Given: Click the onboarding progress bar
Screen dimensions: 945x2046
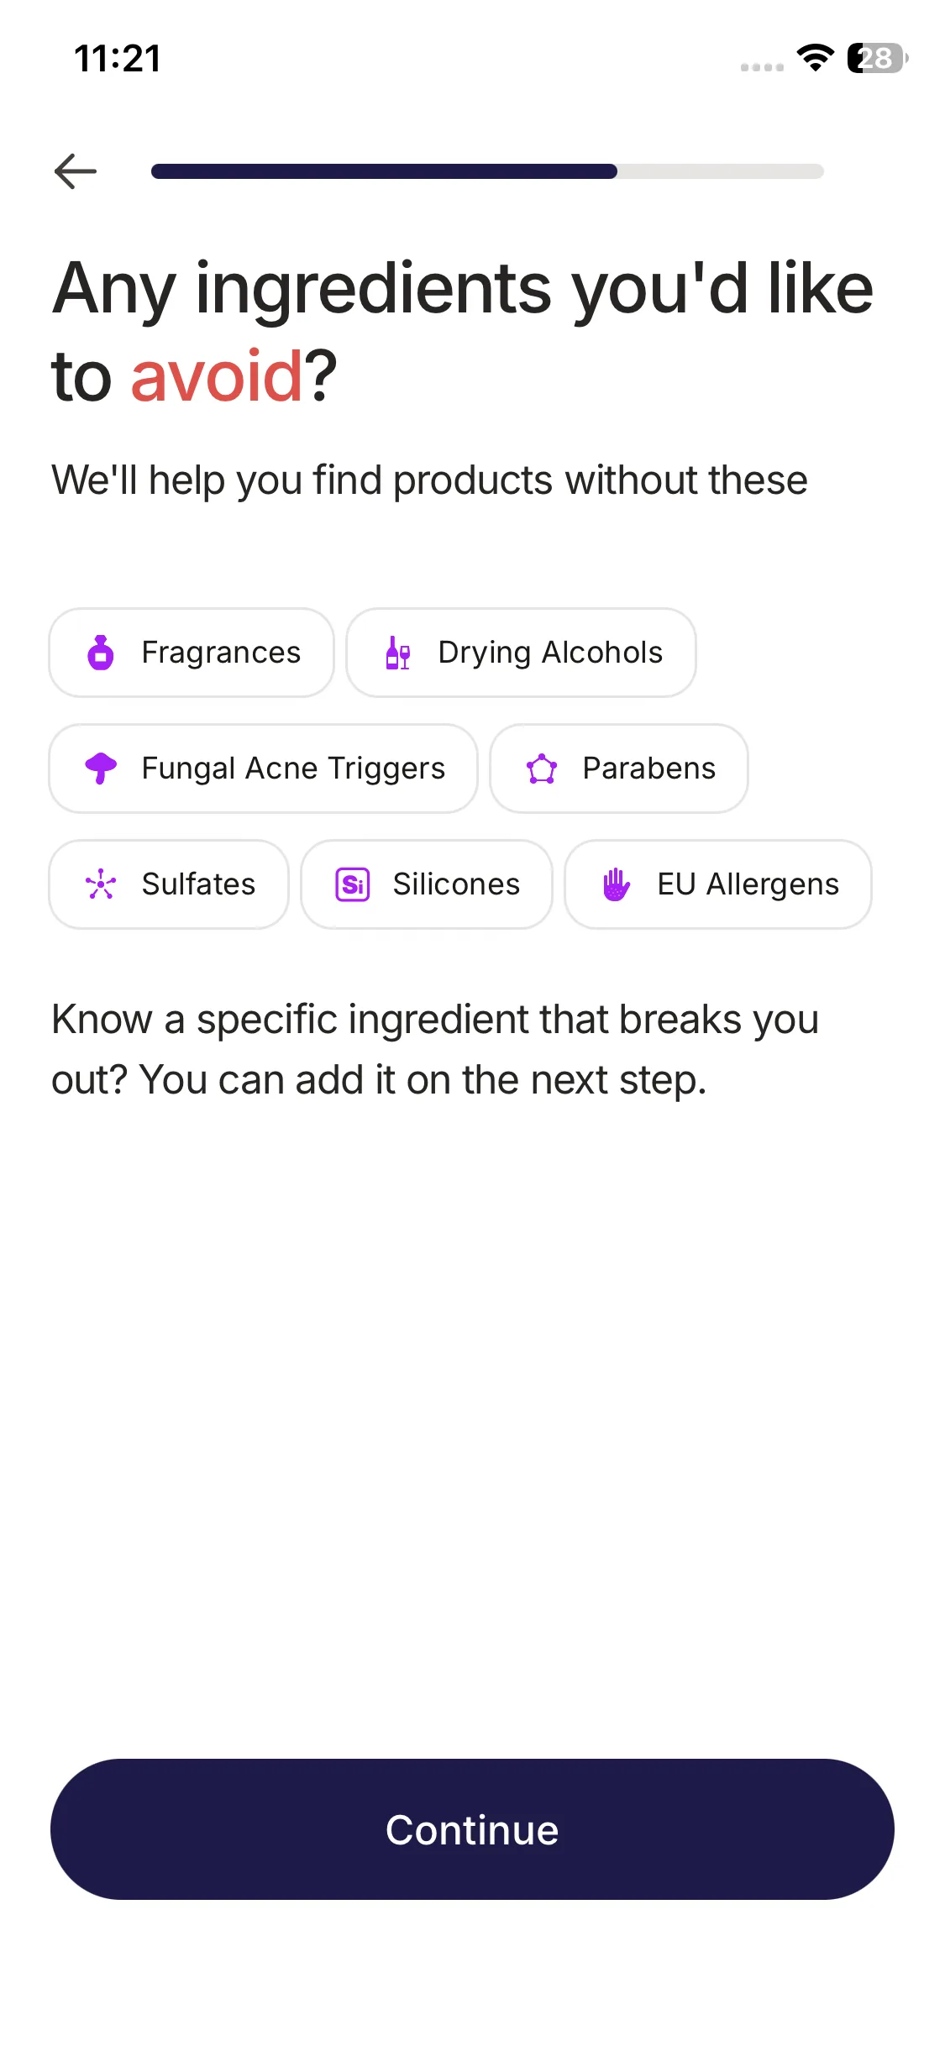Looking at the screenshot, I should (487, 171).
